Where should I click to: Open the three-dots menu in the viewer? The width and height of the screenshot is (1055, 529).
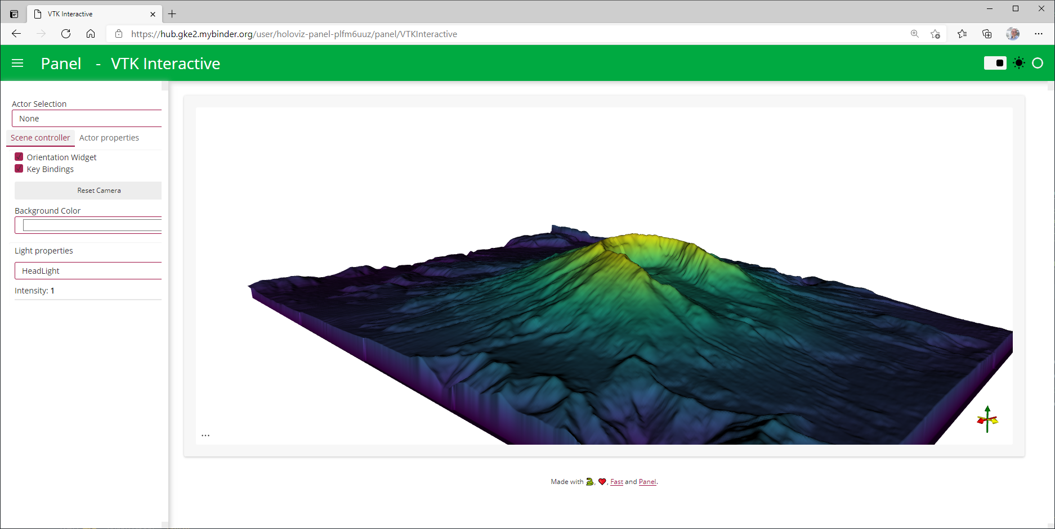tap(205, 435)
